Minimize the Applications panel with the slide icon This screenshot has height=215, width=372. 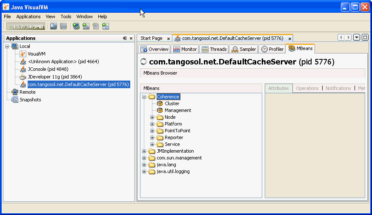pos(125,38)
